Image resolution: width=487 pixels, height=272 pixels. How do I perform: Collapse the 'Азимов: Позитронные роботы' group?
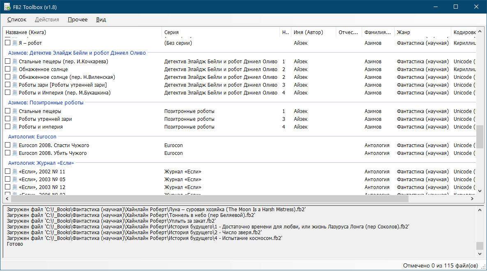(46, 103)
